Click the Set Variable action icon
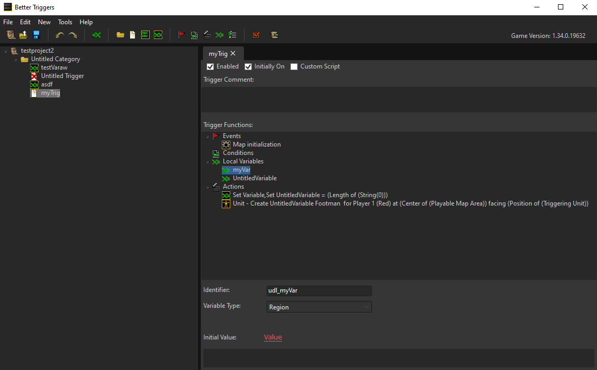 click(226, 195)
